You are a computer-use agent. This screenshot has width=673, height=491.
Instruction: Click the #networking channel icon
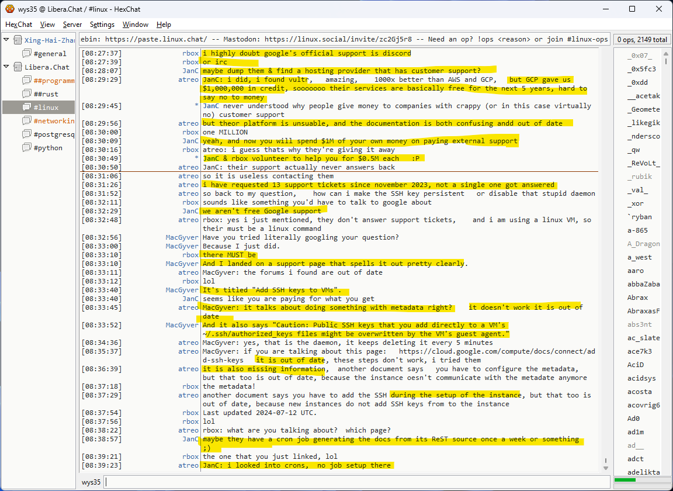coord(26,121)
